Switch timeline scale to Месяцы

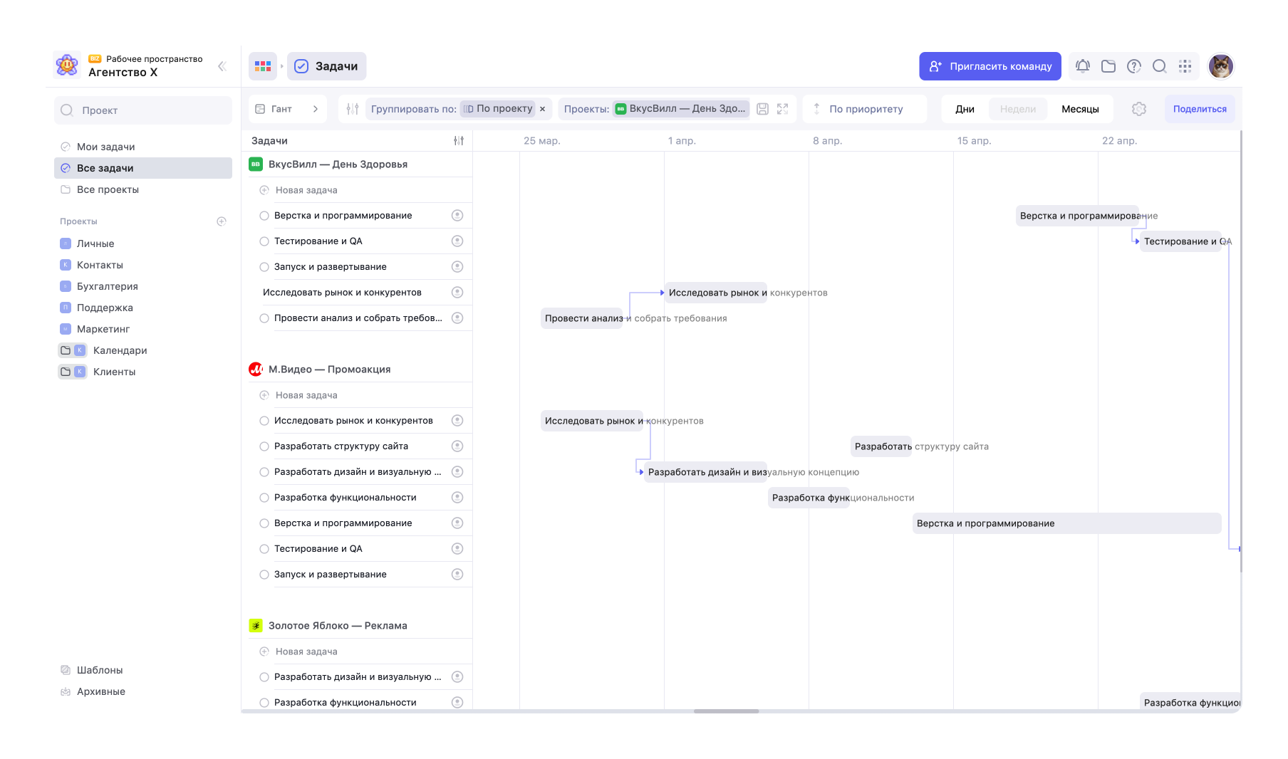[1080, 109]
